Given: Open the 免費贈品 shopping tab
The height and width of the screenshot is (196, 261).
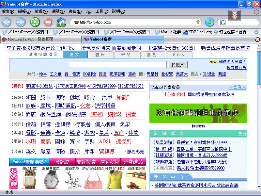Looking at the screenshot, I should [133, 162].
